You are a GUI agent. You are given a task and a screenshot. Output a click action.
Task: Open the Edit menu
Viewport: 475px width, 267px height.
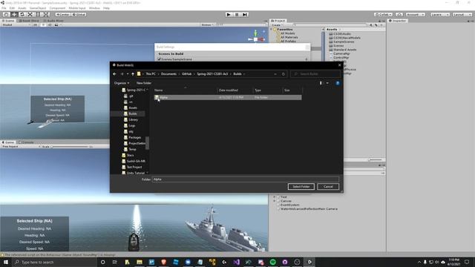click(x=12, y=8)
